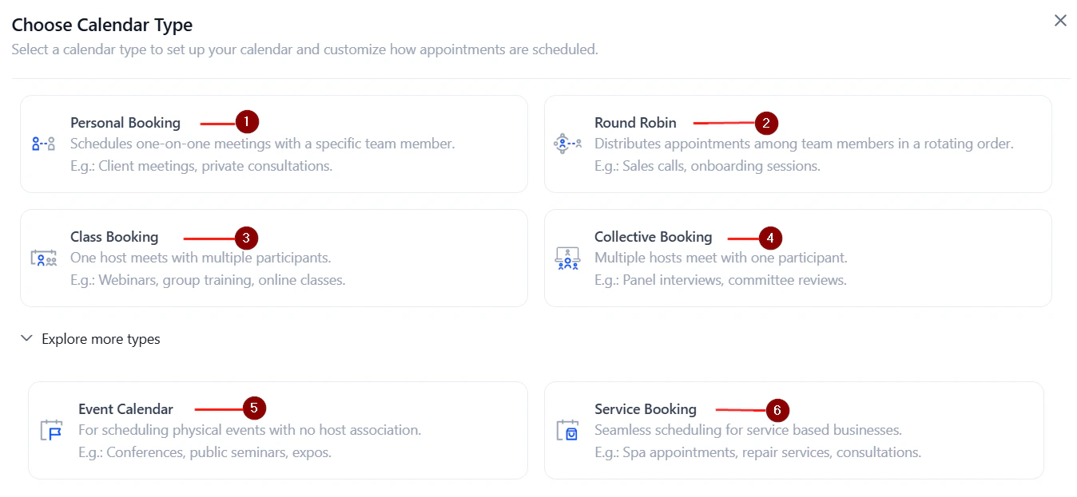This screenshot has height=497, width=1077.
Task: Close the Choose Calendar Type dialog
Action: pos(1060,20)
